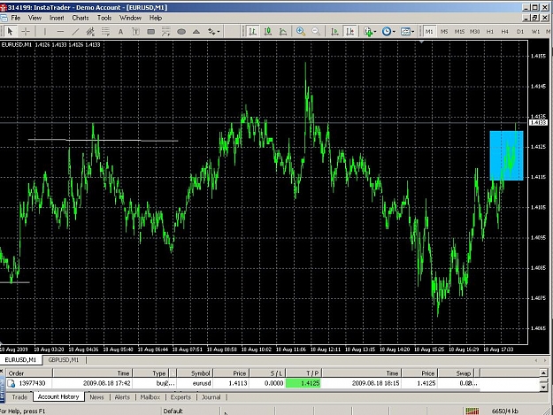Click terminal scrollbar down arrow
The height and width of the screenshot is (415, 553).
pyautogui.click(x=543, y=388)
